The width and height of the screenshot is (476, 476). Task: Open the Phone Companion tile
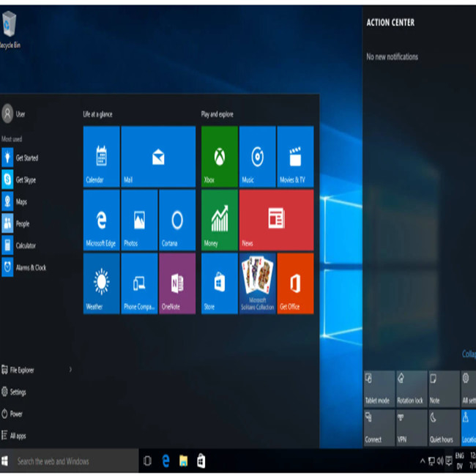pyautogui.click(x=139, y=283)
